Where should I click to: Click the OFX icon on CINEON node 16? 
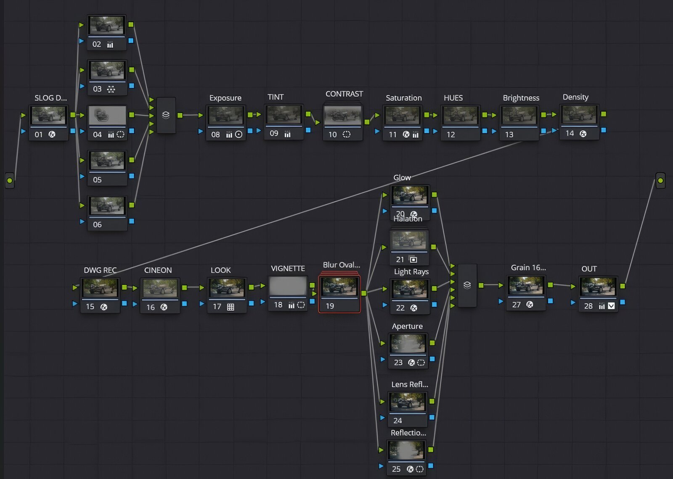point(164,307)
